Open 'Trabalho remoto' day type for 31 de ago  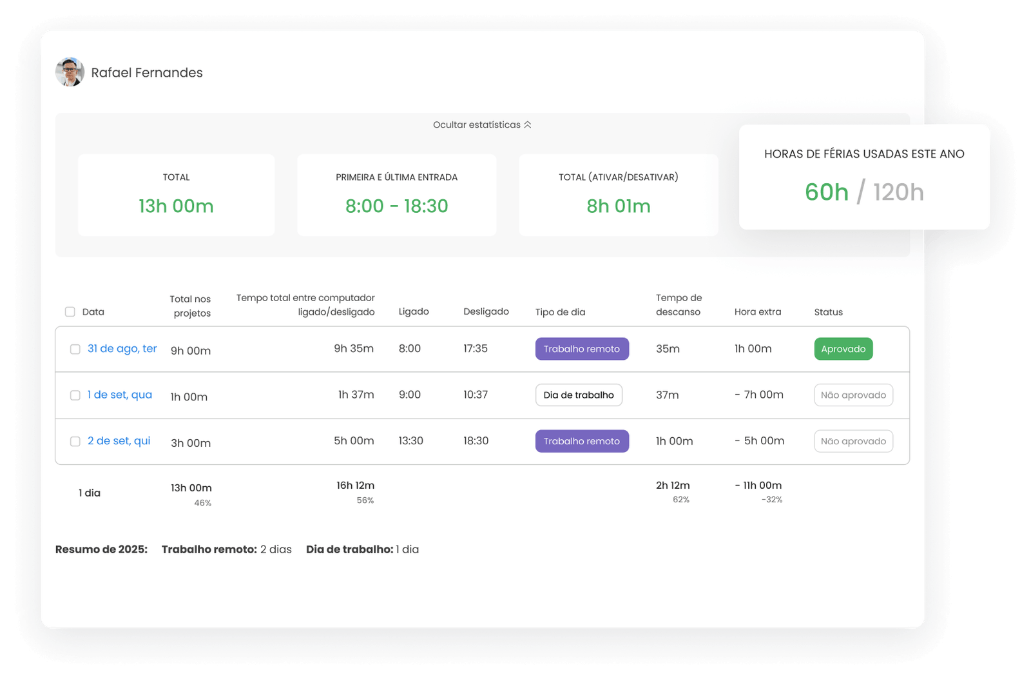coord(581,349)
